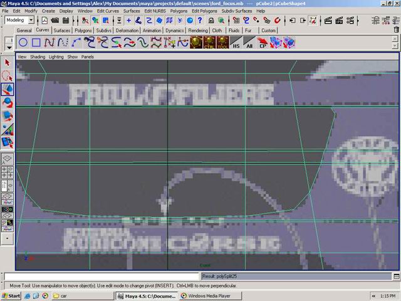Viewport: 401px width, 301px height.
Task: Click the HS shelf button
Action: pos(236,43)
